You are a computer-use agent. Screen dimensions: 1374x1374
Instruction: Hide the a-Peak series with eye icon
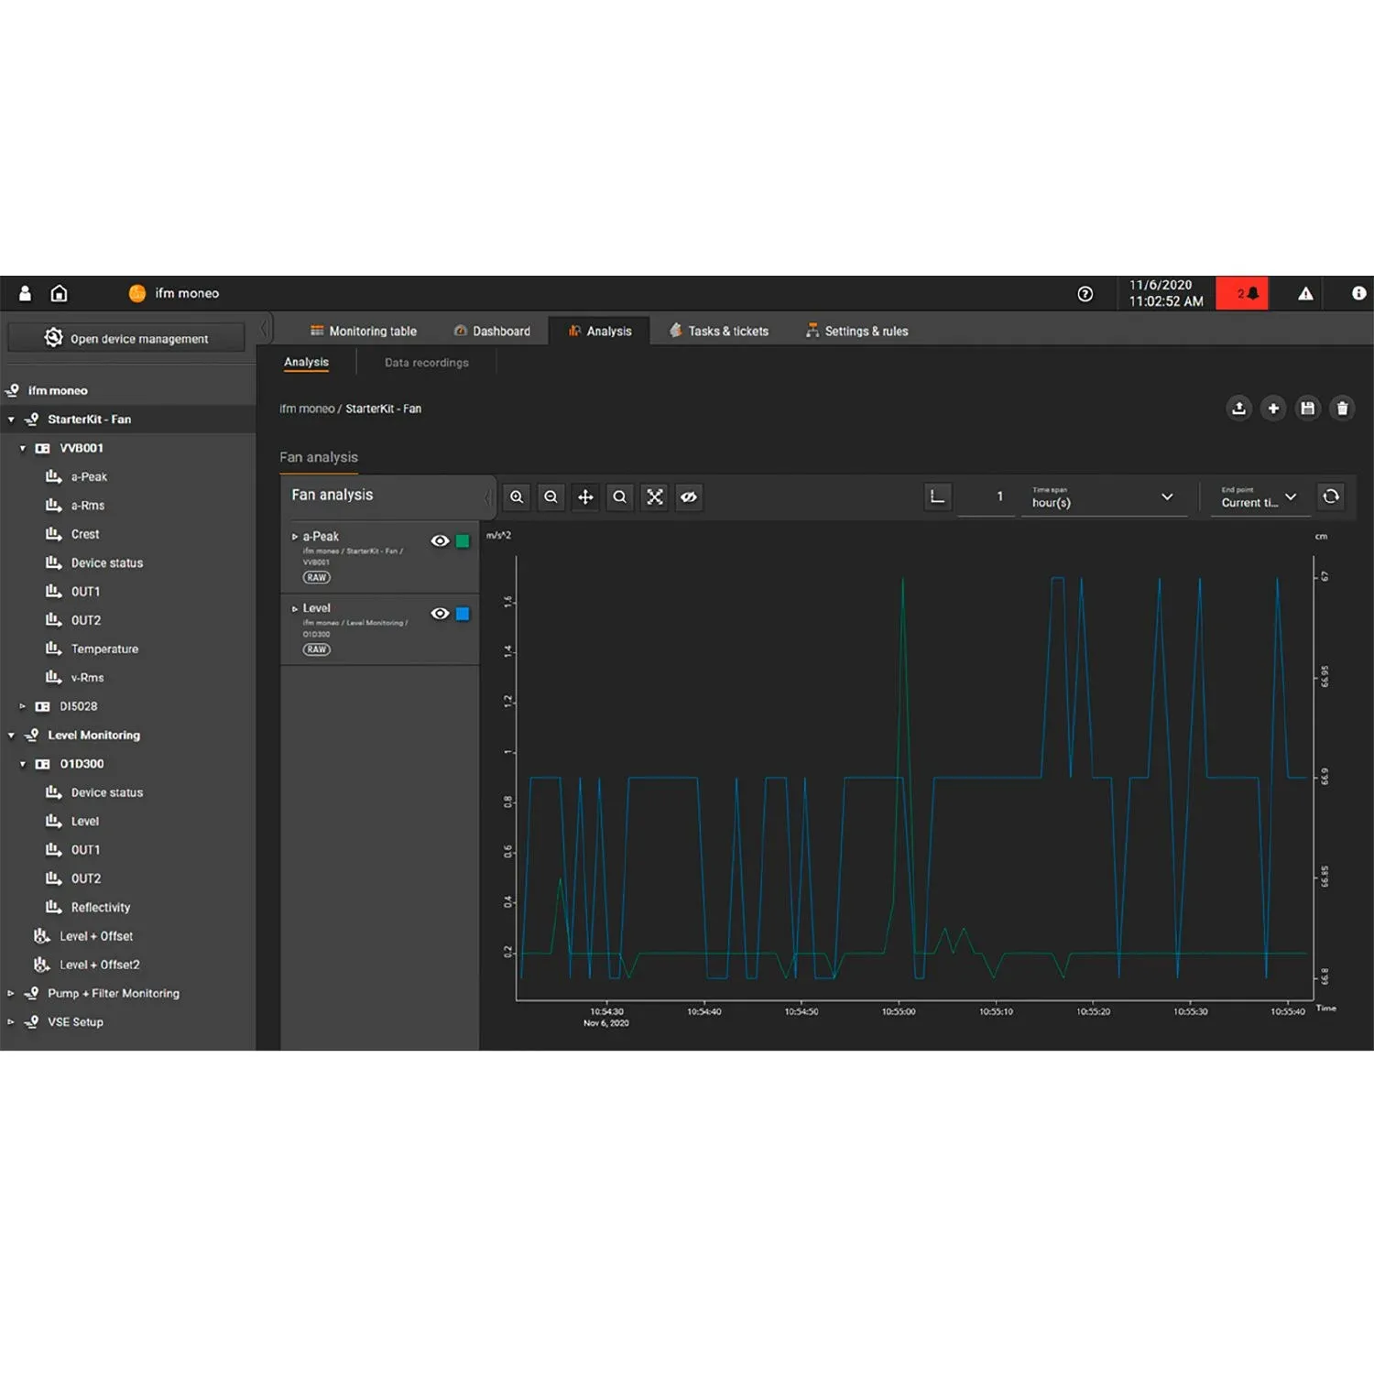tap(440, 541)
